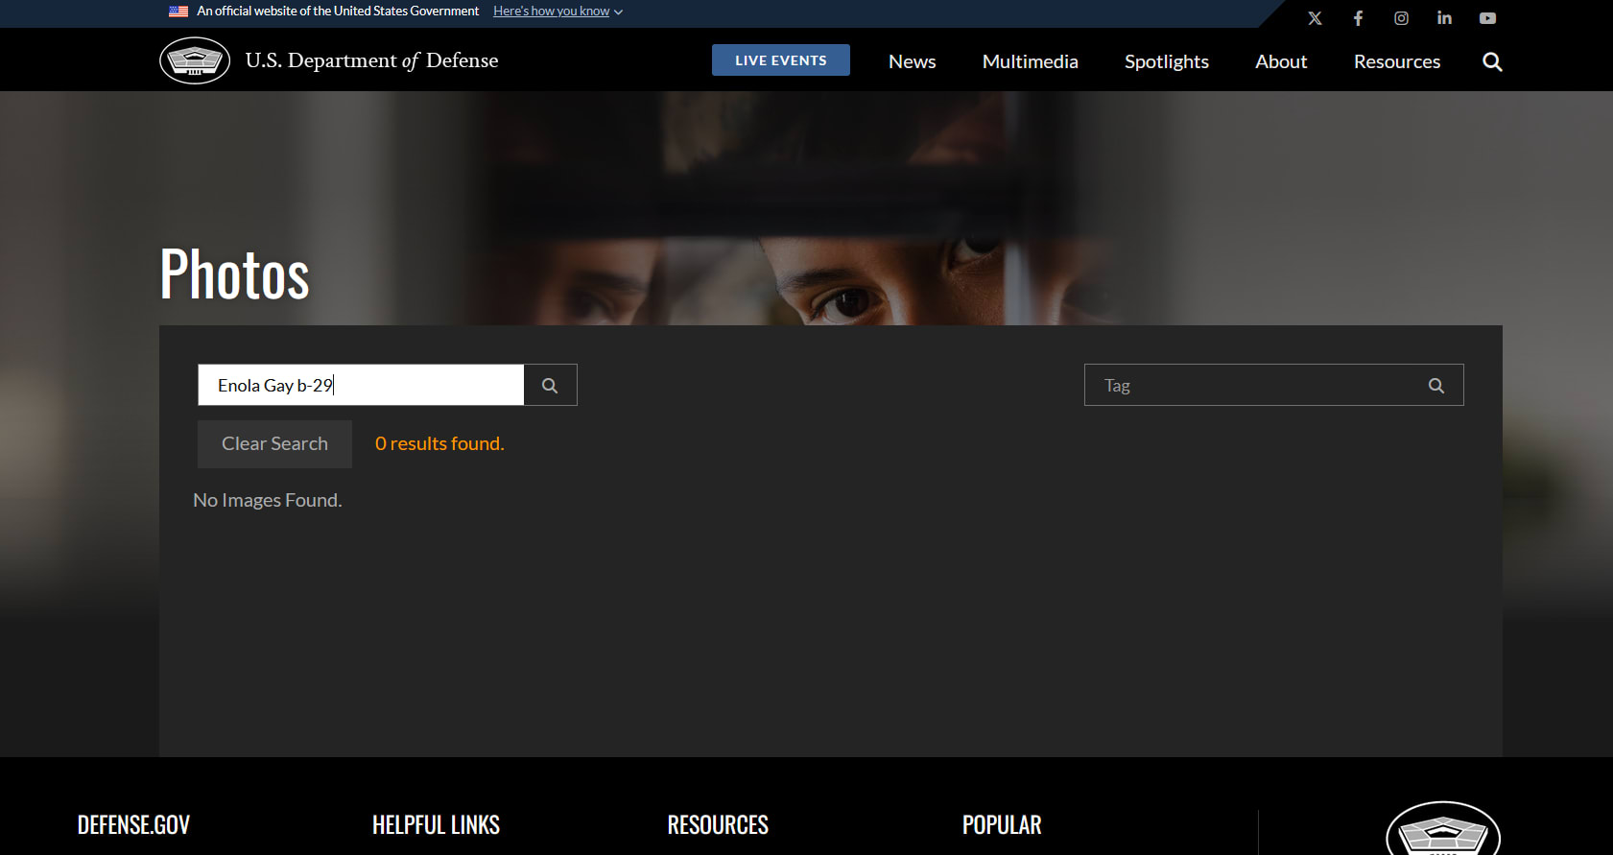This screenshot has height=855, width=1613.
Task: Click the Tag field search icon
Action: pyautogui.click(x=1435, y=385)
